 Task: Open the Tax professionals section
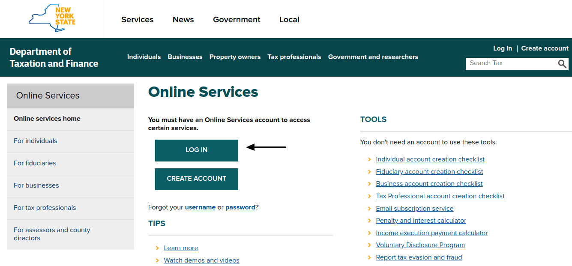(x=294, y=57)
